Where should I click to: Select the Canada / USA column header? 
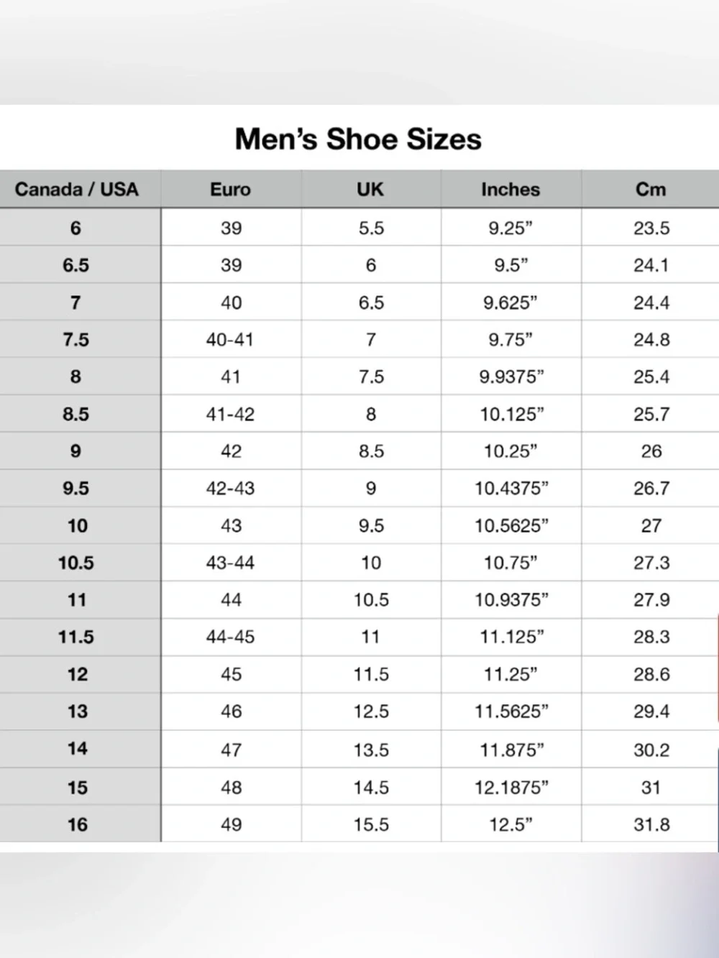point(76,189)
